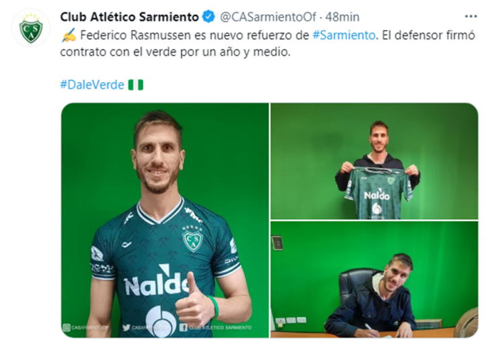Click the Naldo logo on large jersey
This screenshot has height=342, width=491.
point(157,281)
